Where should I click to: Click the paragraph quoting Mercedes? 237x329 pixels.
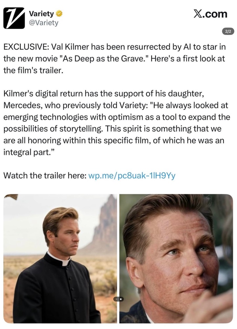(116, 123)
